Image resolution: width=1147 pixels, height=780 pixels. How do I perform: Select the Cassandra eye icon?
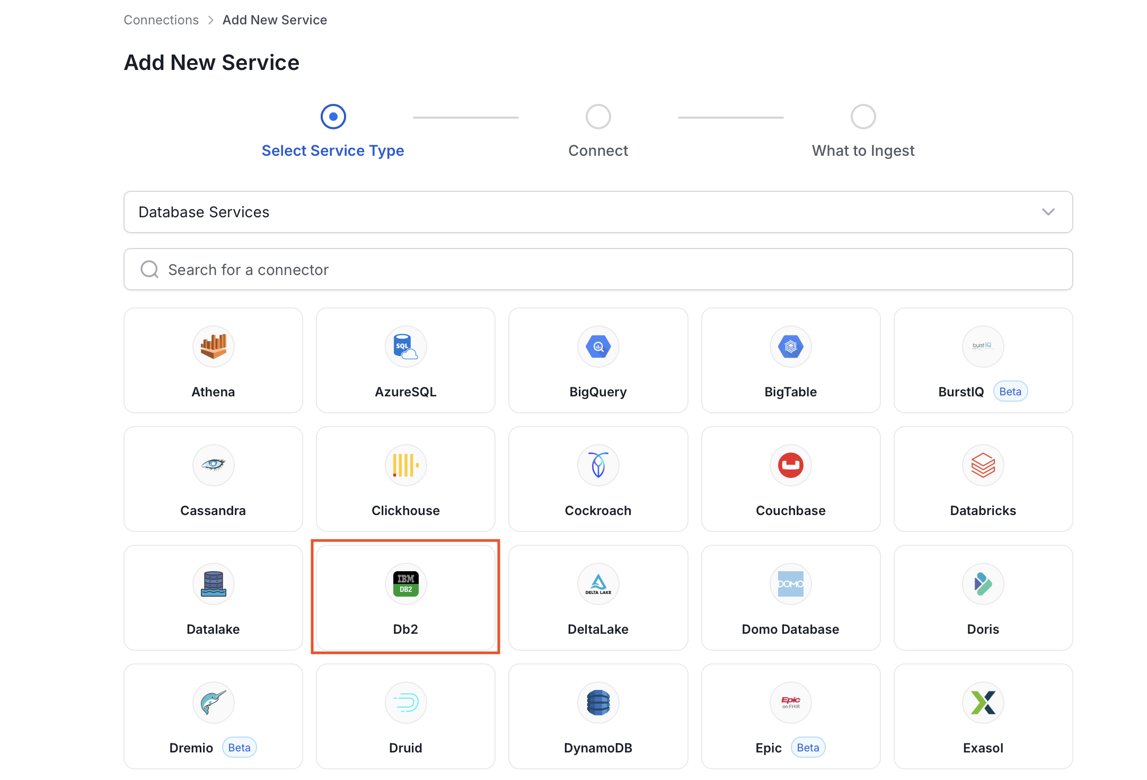pos(213,465)
